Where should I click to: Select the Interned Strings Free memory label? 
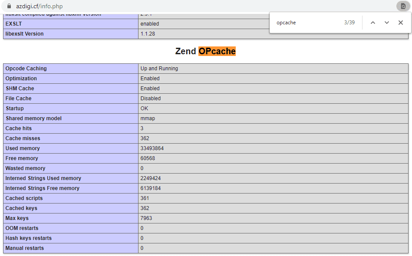click(x=42, y=188)
